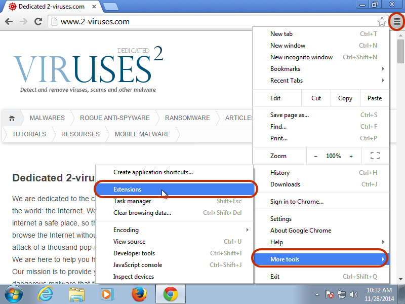The height and width of the screenshot is (304, 405).
Task: Click the Copy button in the Edit row
Action: [x=345, y=98]
